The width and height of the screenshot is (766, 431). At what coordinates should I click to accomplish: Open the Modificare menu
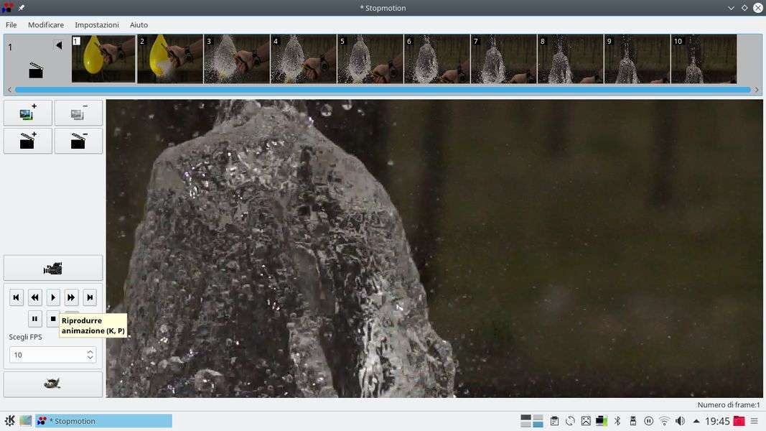46,25
